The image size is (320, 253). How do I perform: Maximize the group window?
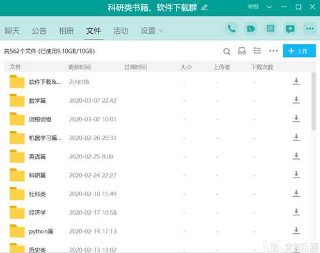(x=298, y=7)
